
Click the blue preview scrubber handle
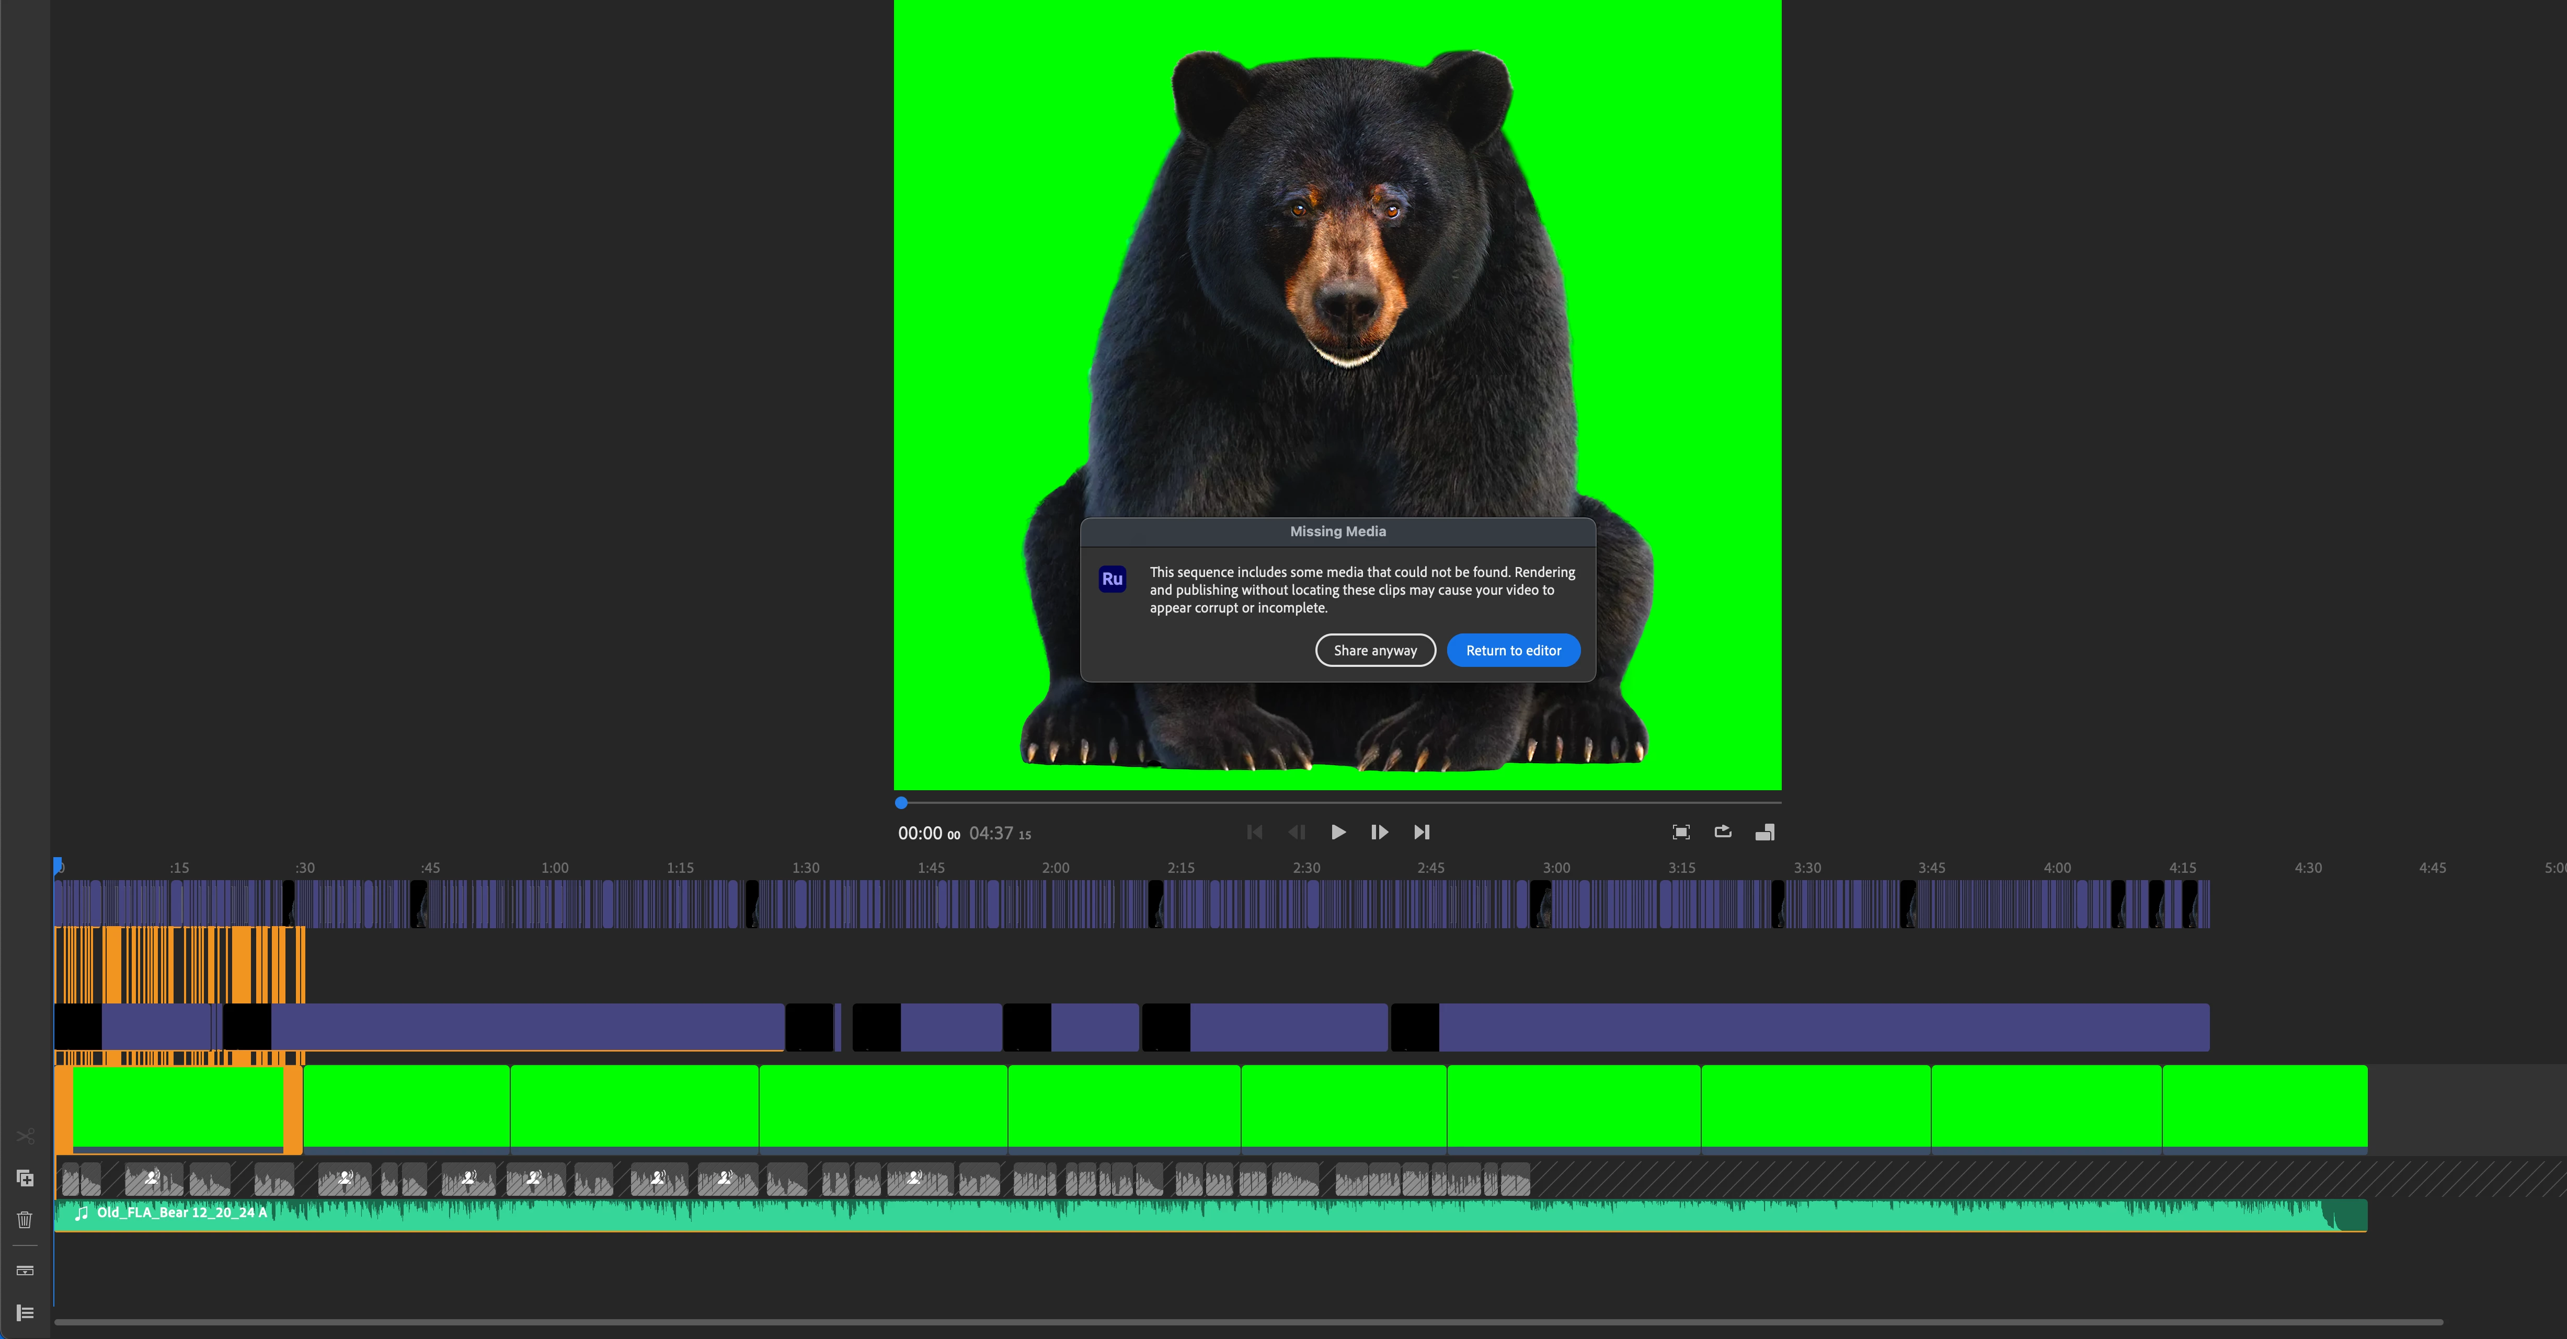tap(901, 803)
